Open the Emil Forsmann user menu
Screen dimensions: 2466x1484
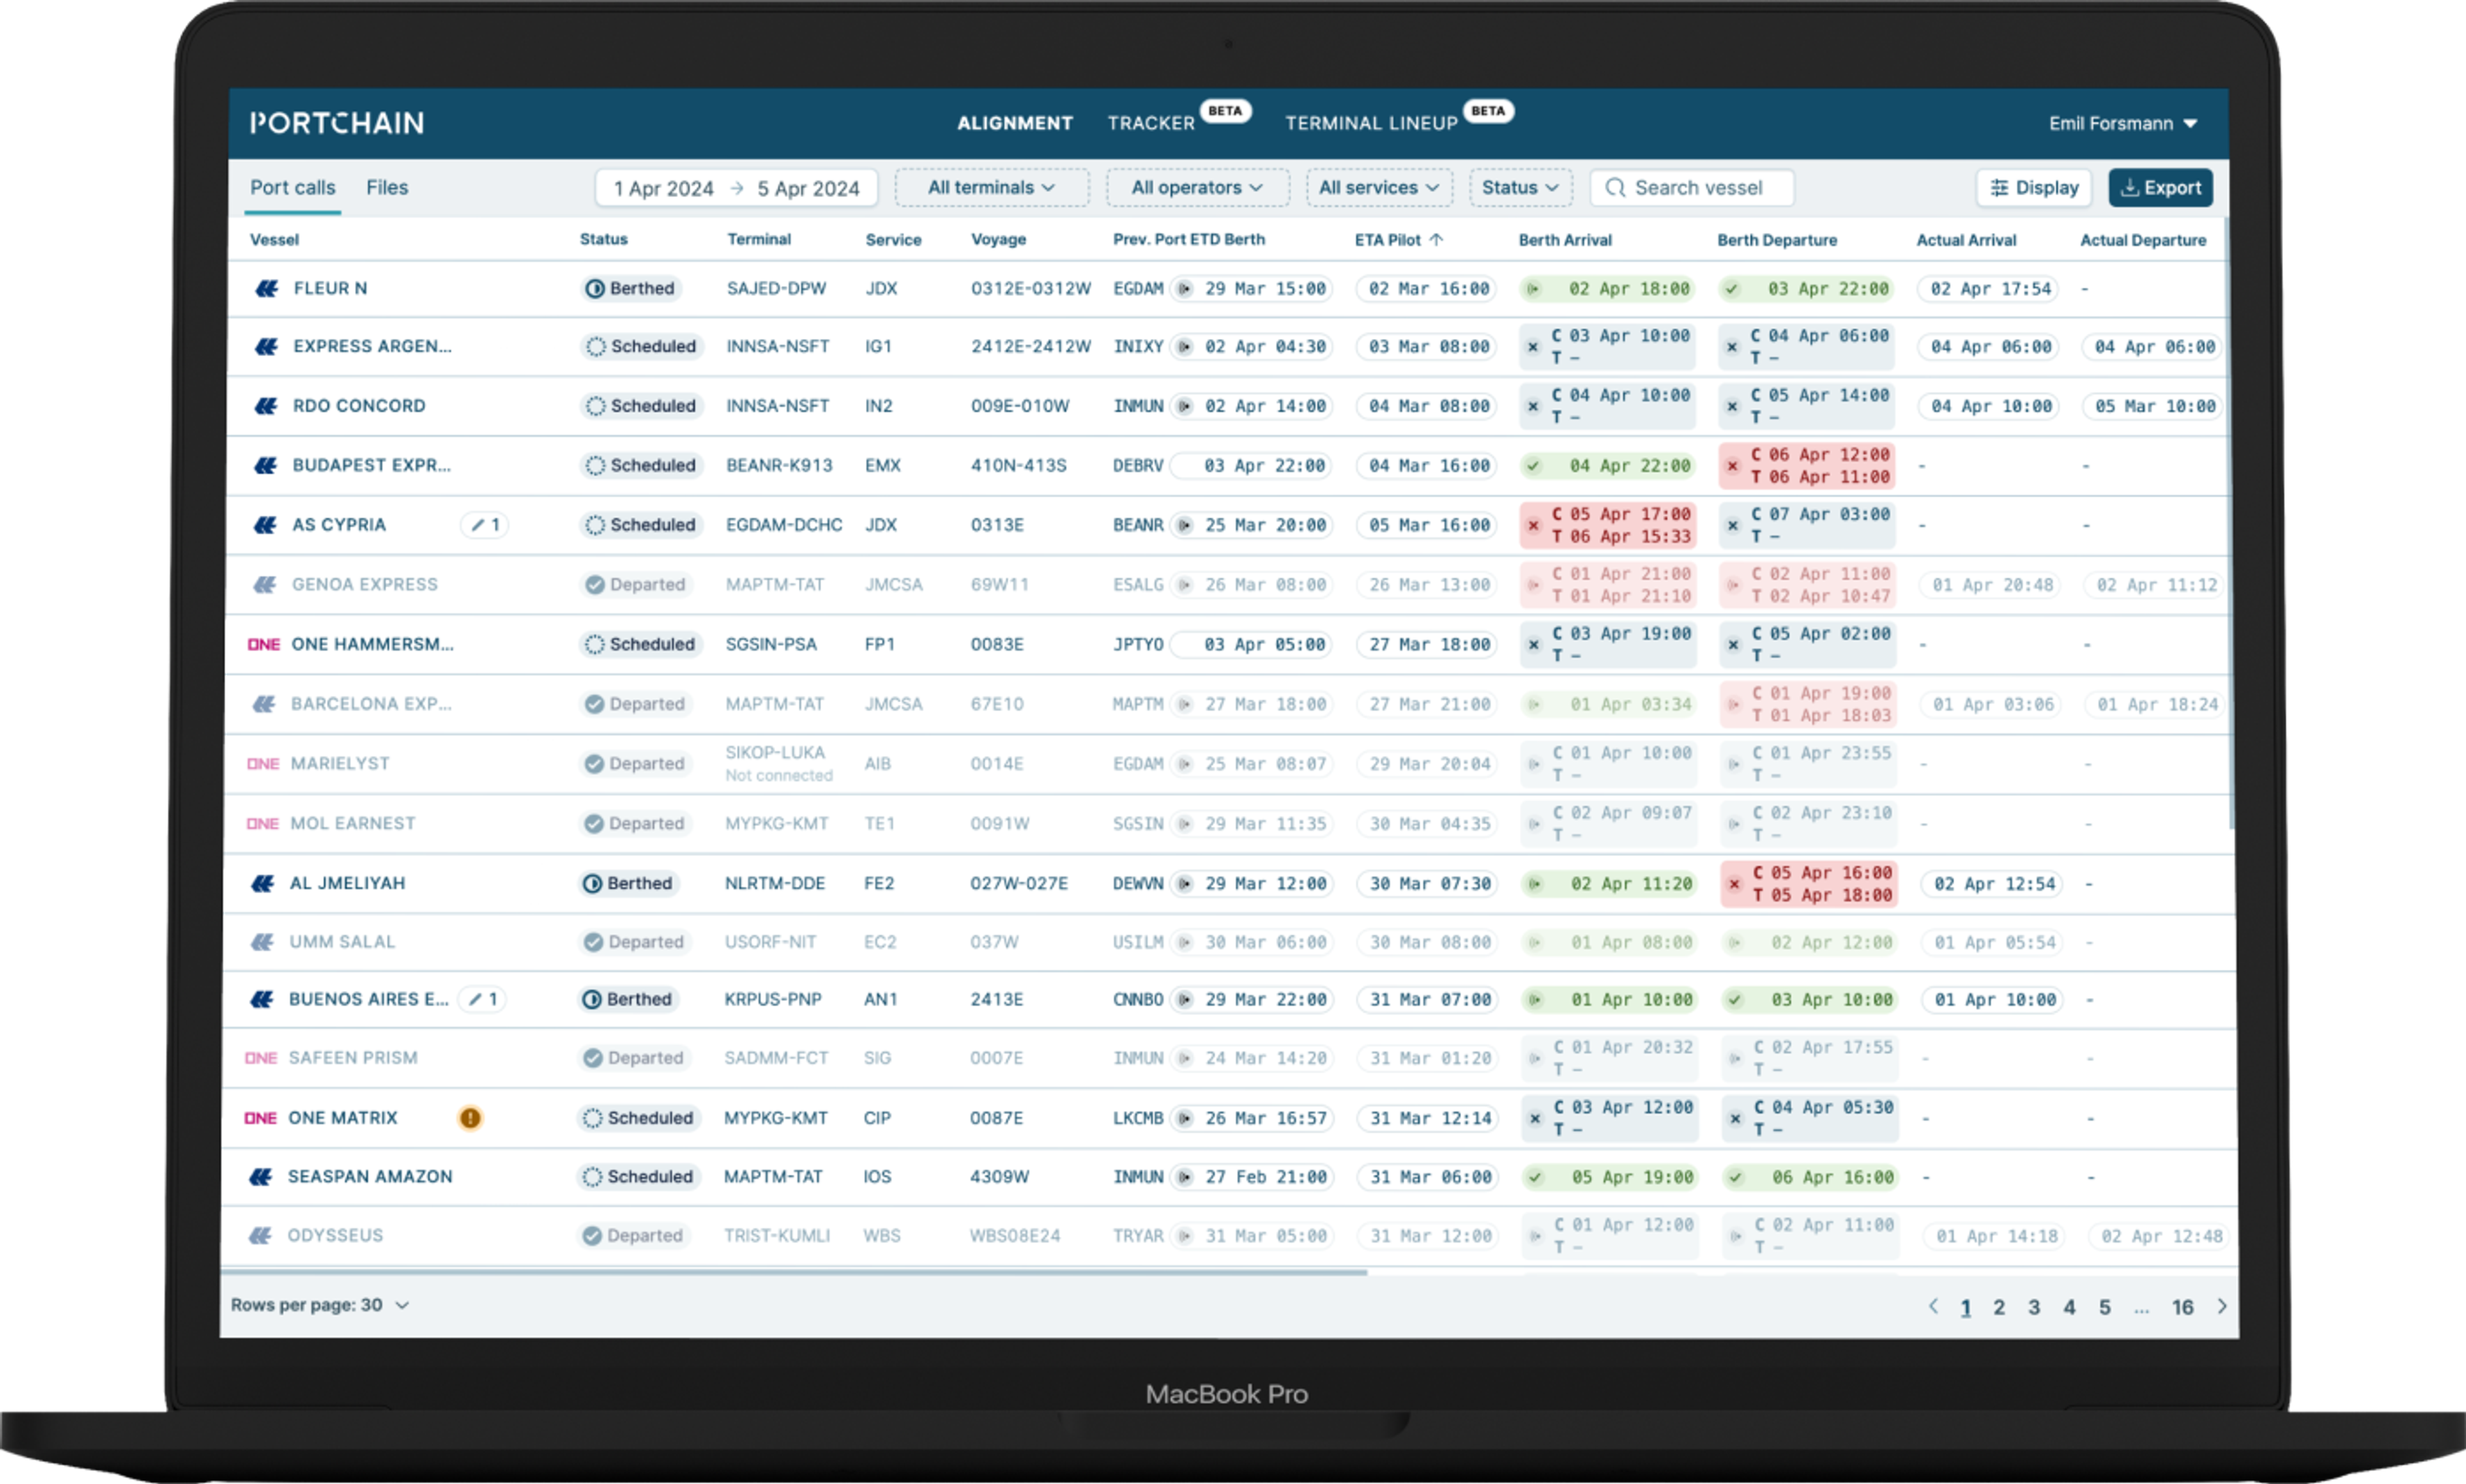(2122, 124)
